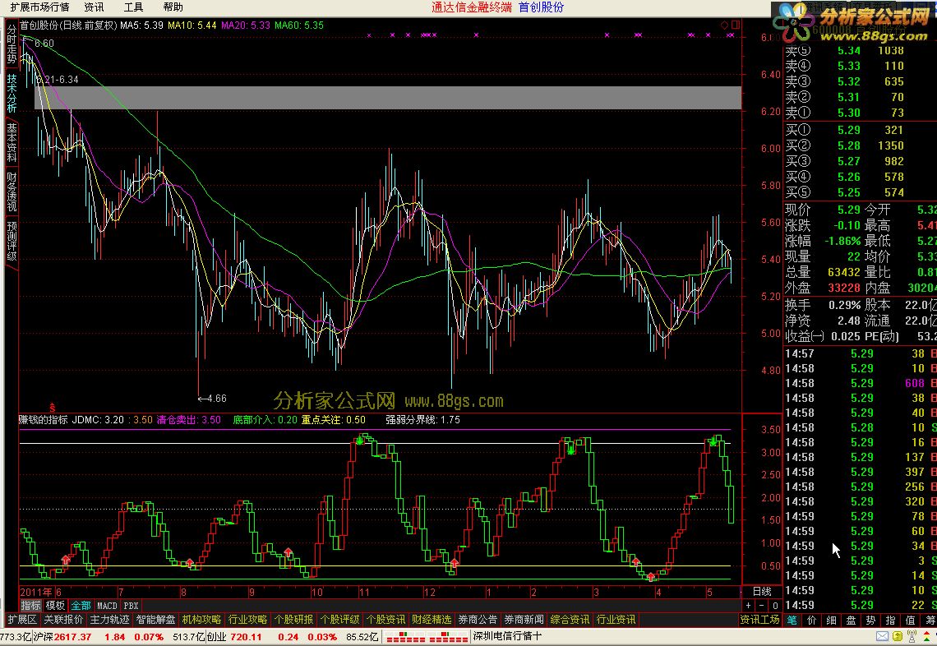This screenshot has height=646, width=937.
Task: Click the red-green market breadth indicator in status bar
Action: [x=427, y=637]
